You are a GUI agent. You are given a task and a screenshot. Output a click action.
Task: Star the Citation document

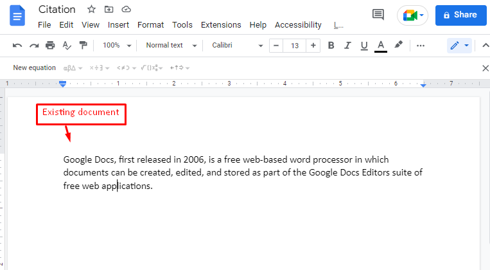click(x=91, y=10)
